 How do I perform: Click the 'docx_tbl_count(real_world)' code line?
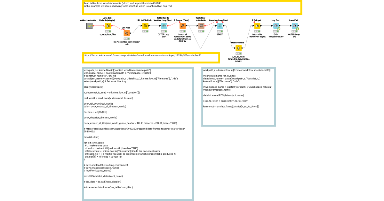[x=98, y=104]
